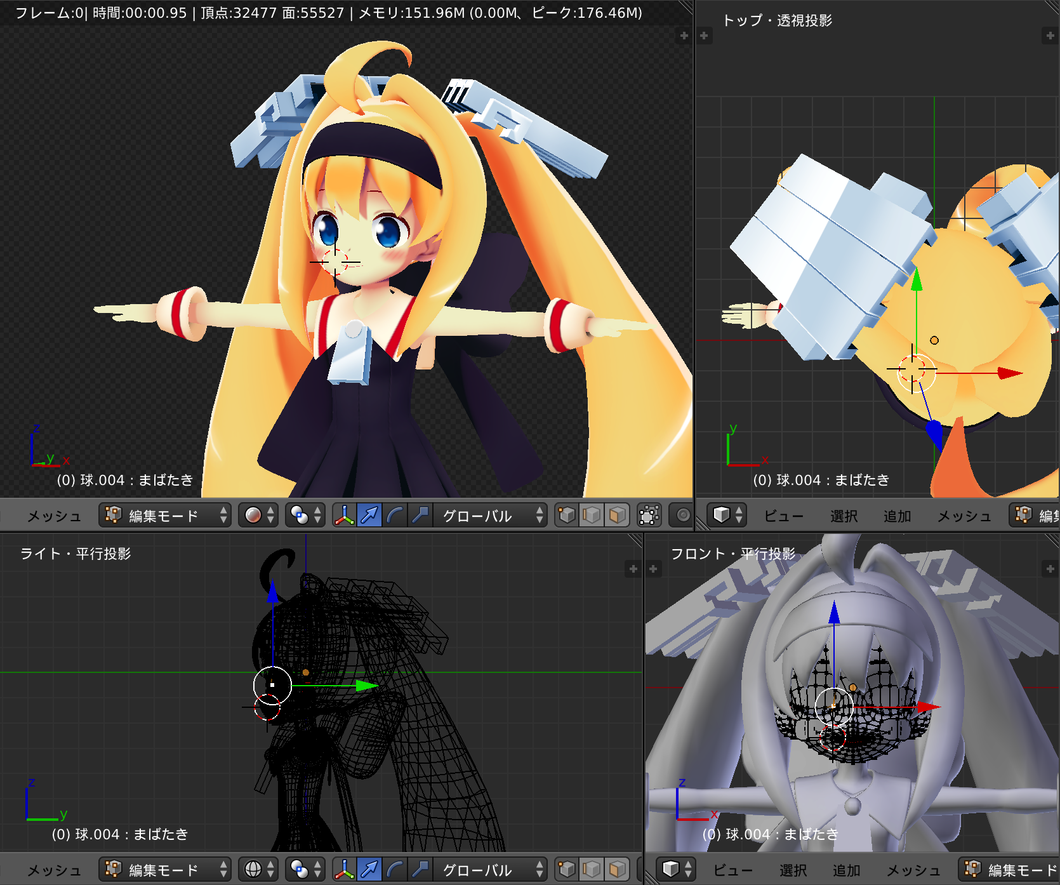Open the editor type selector in the top-right viewport
1060x885 pixels.
tap(727, 516)
